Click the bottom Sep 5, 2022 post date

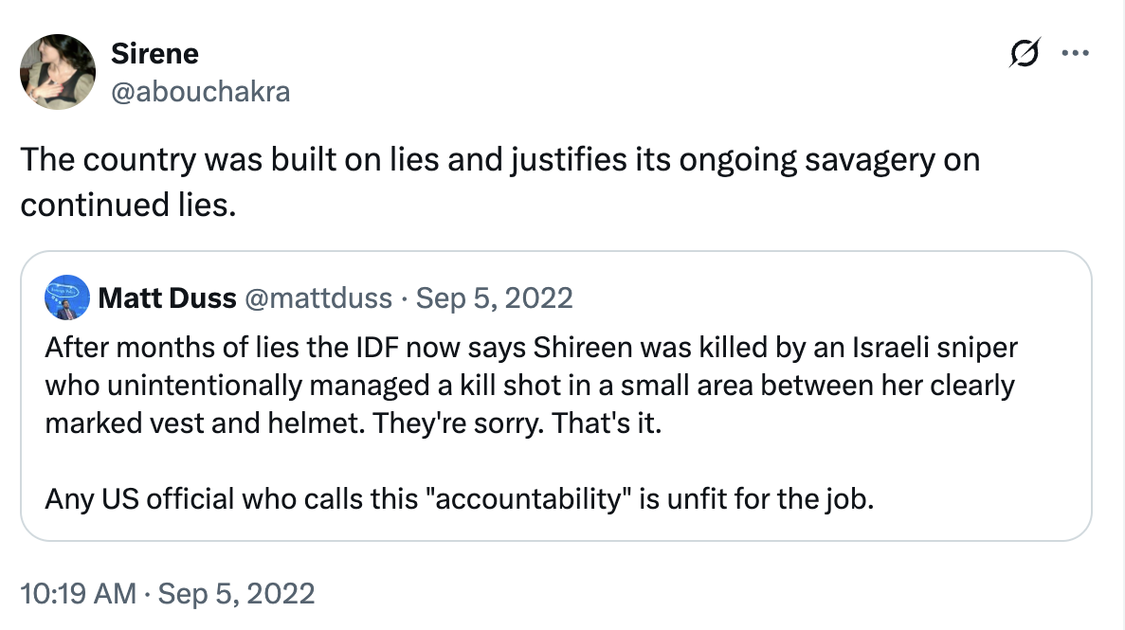(x=235, y=594)
